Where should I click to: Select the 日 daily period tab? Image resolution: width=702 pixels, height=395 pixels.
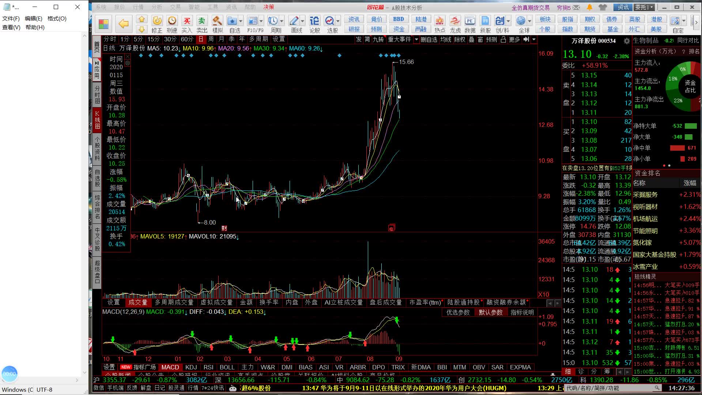[x=201, y=39]
